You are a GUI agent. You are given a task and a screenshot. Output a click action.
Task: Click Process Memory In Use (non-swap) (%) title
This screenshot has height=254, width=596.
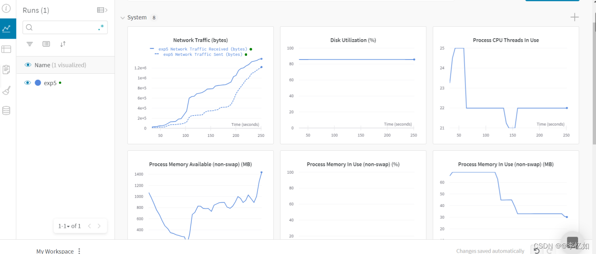(x=353, y=164)
